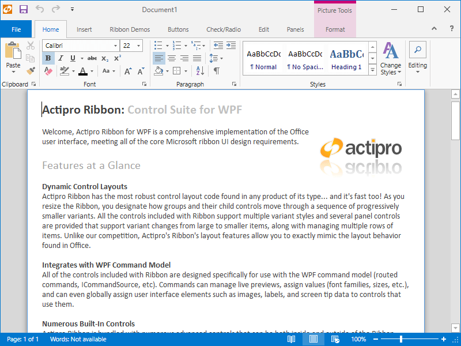Switch to the Buttons tab
Viewport: 461px width, 346px height.
(x=178, y=29)
